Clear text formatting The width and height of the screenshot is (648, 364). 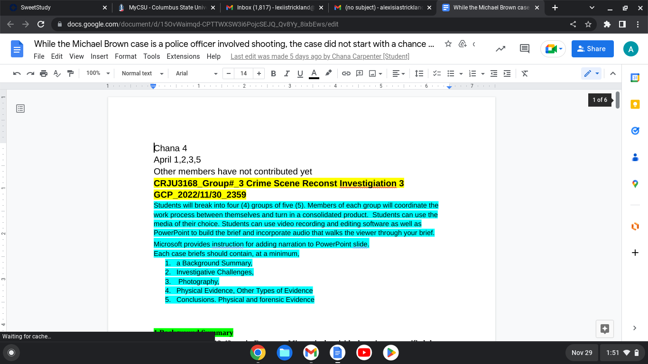525,73
